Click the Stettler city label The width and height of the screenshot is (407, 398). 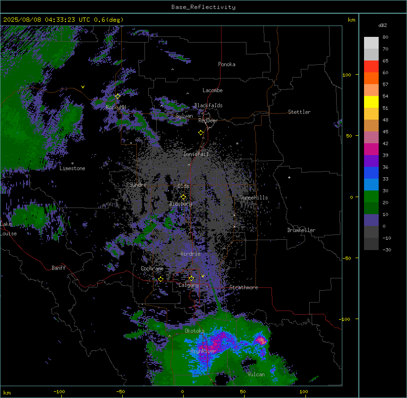[299, 112]
